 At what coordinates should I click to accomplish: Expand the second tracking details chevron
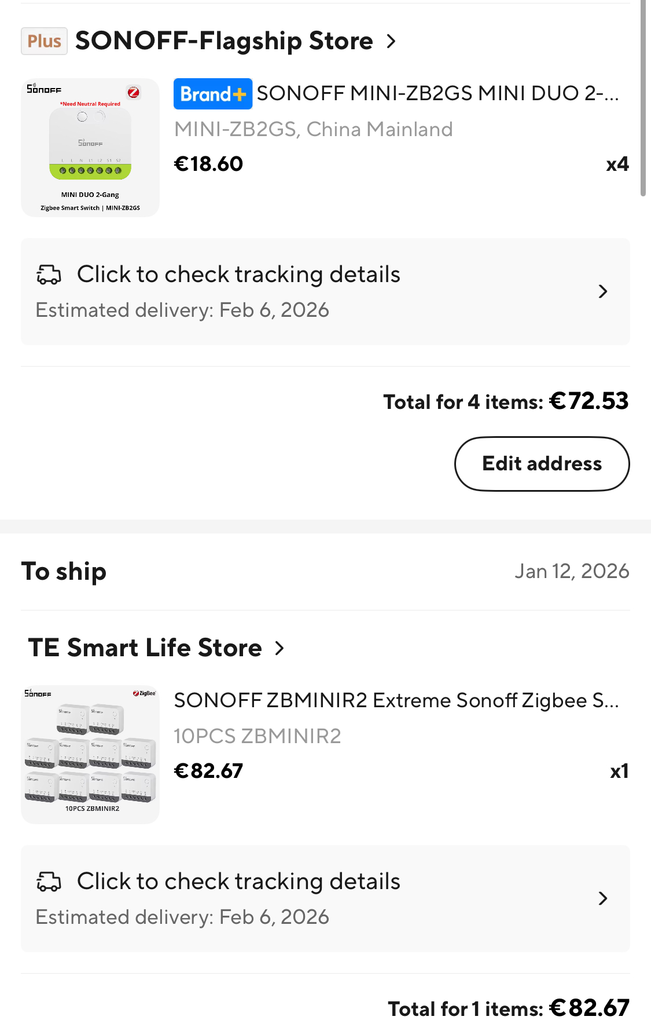pos(602,898)
